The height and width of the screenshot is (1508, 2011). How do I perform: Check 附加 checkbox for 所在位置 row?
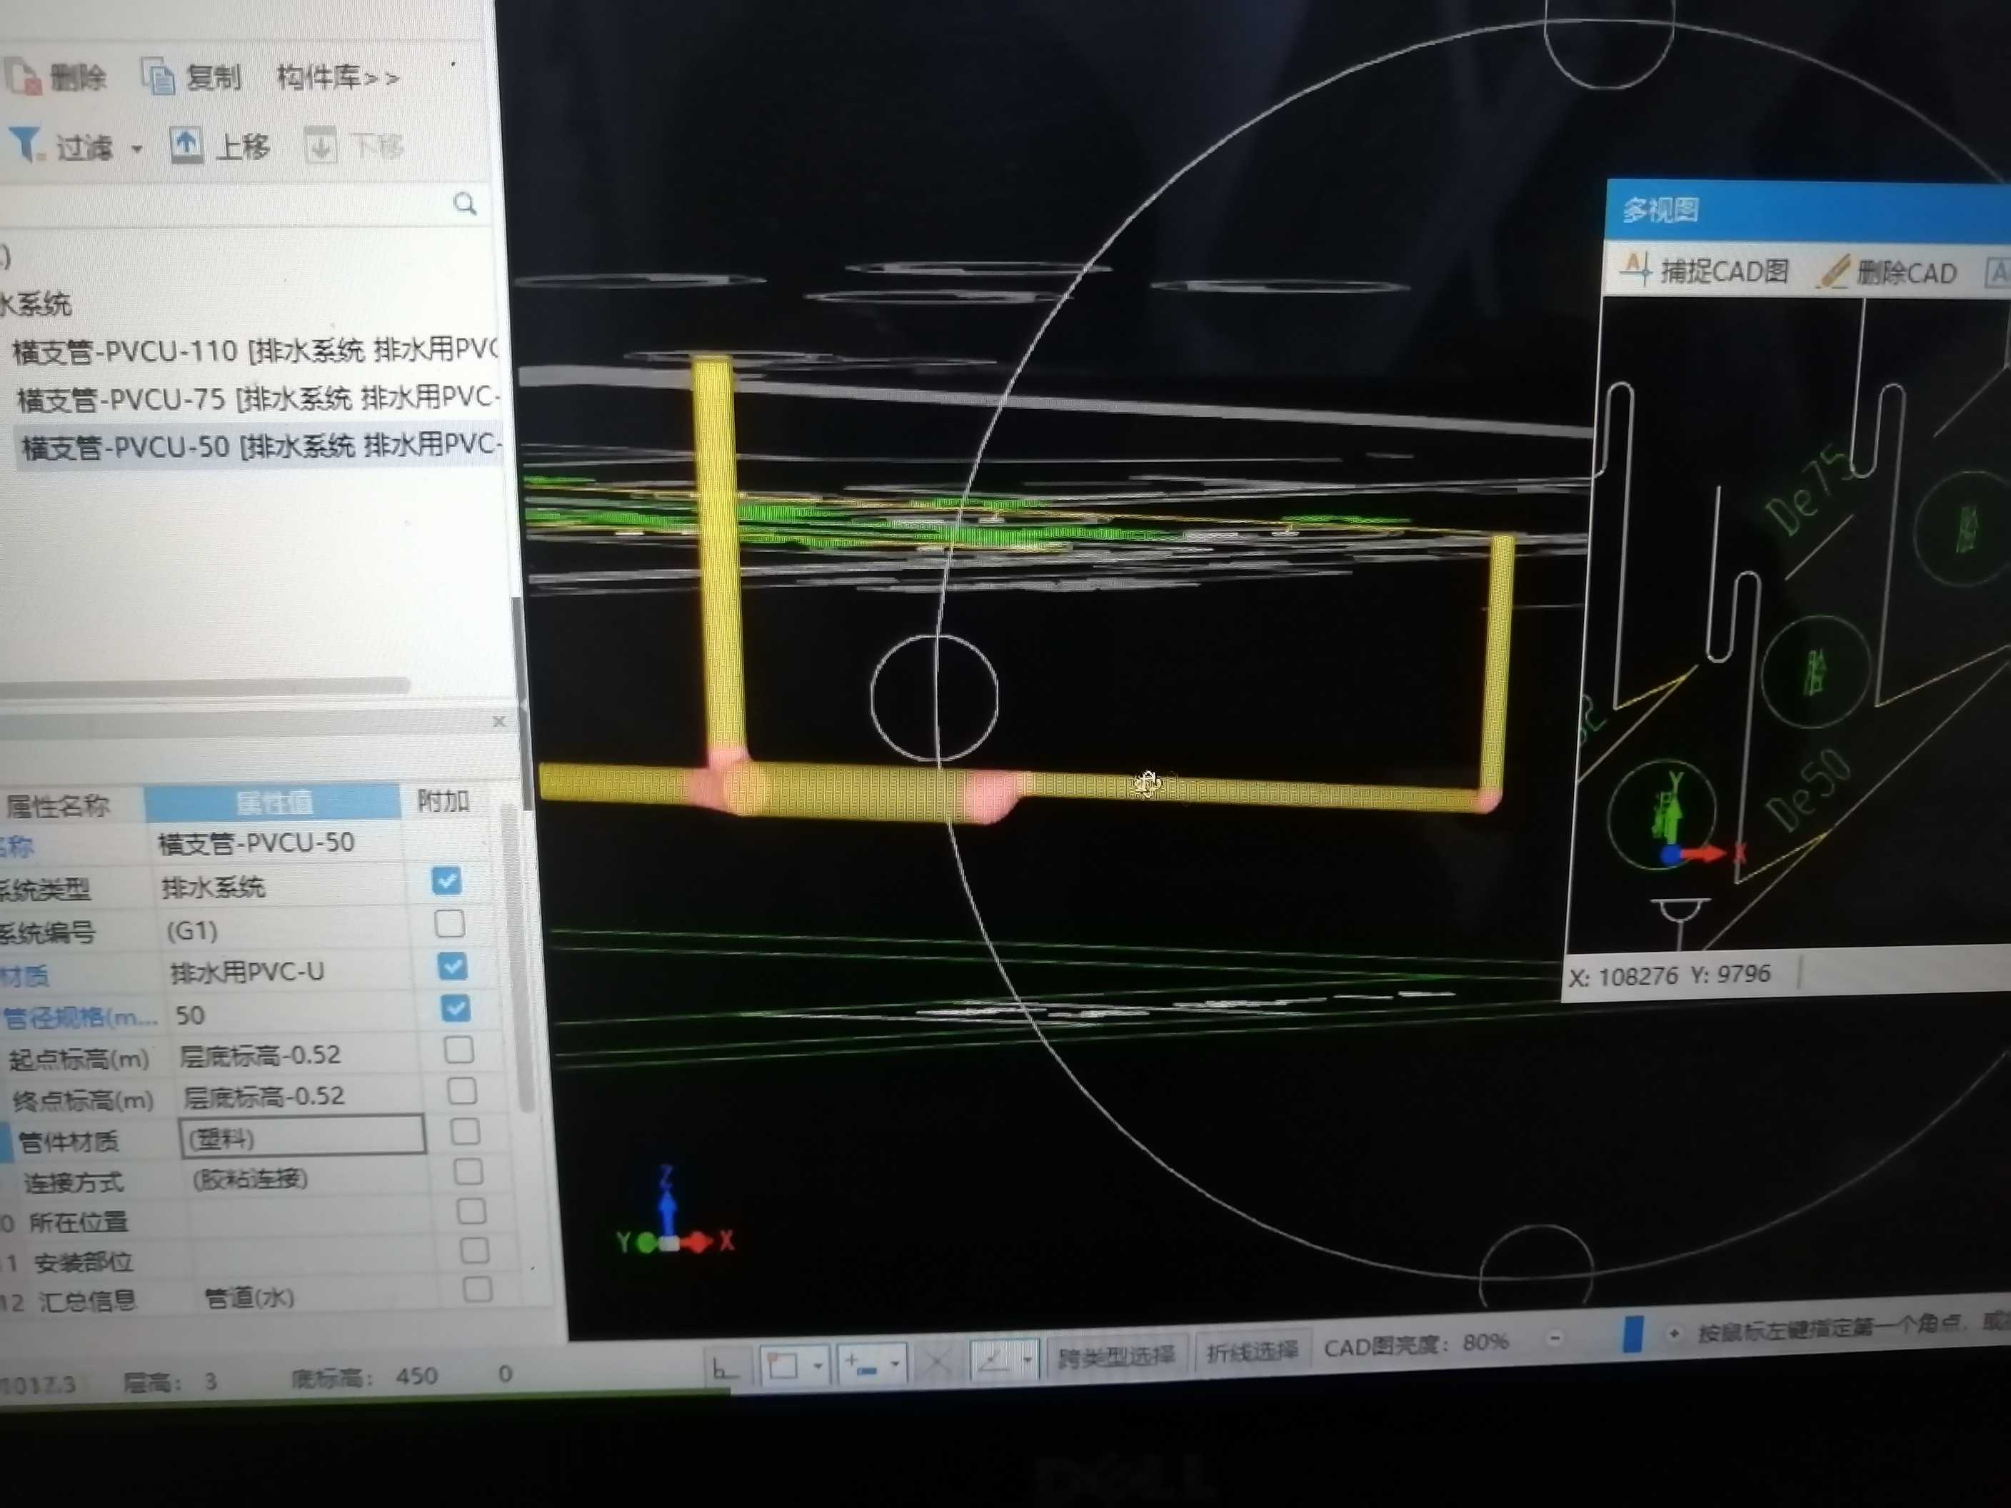pyautogui.click(x=471, y=1212)
